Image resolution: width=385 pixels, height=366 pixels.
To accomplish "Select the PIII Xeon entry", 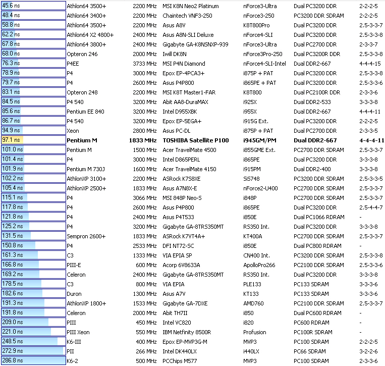I will pos(78,332).
